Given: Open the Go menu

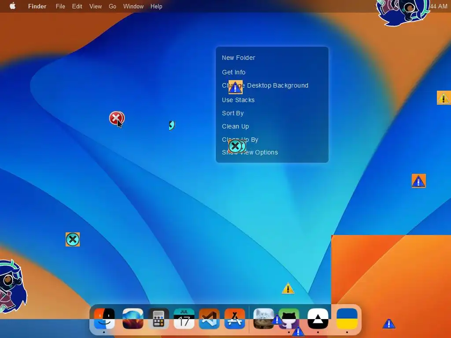Looking at the screenshot, I should click(112, 6).
